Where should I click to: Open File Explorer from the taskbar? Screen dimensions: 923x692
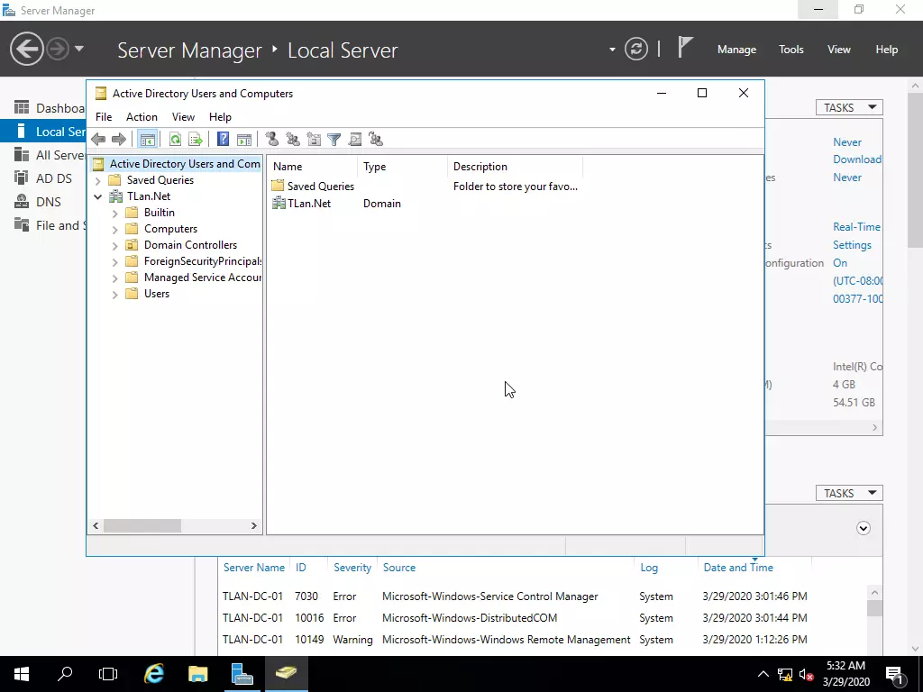(x=197, y=674)
